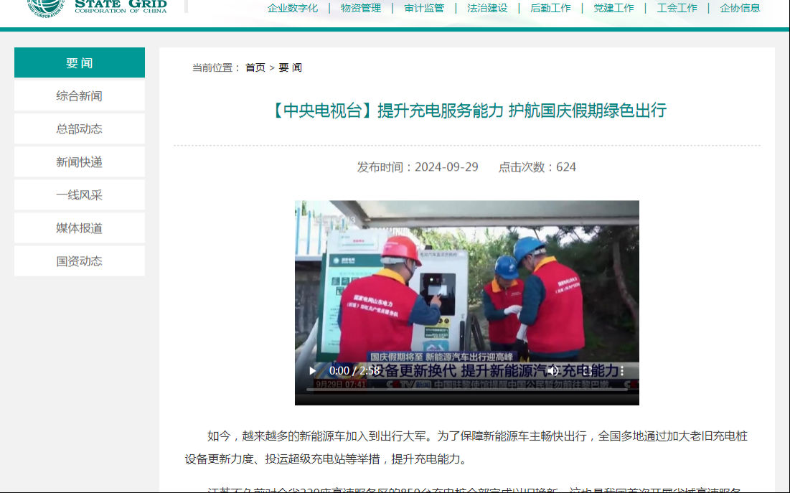Click the 首页 breadcrumb link
This screenshot has width=790, height=493.
(x=255, y=67)
